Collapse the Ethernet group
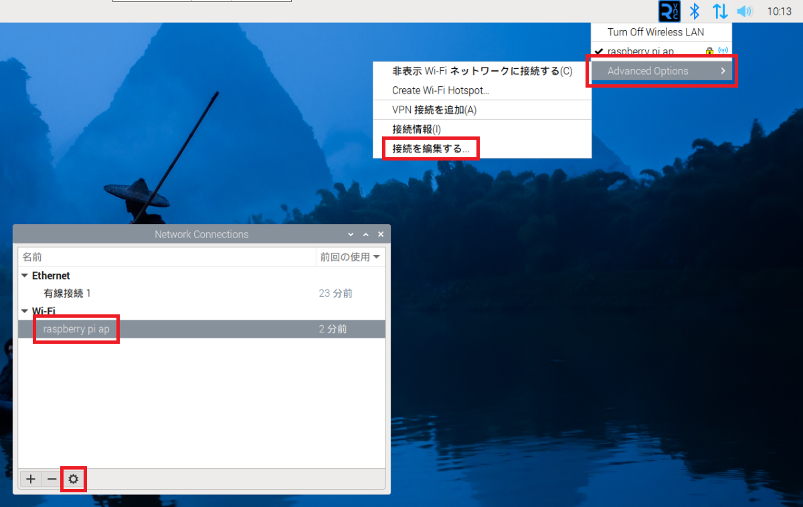This screenshot has height=507, width=803. click(x=25, y=276)
